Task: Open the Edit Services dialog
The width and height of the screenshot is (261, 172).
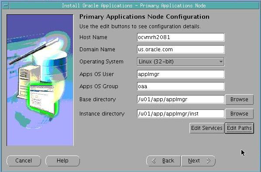Action: pos(207,128)
